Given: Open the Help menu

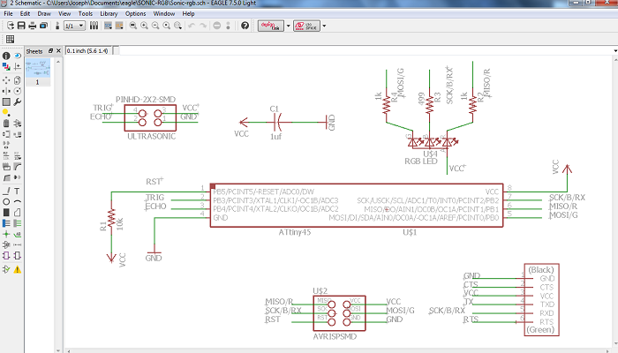Looking at the screenshot, I should point(188,13).
